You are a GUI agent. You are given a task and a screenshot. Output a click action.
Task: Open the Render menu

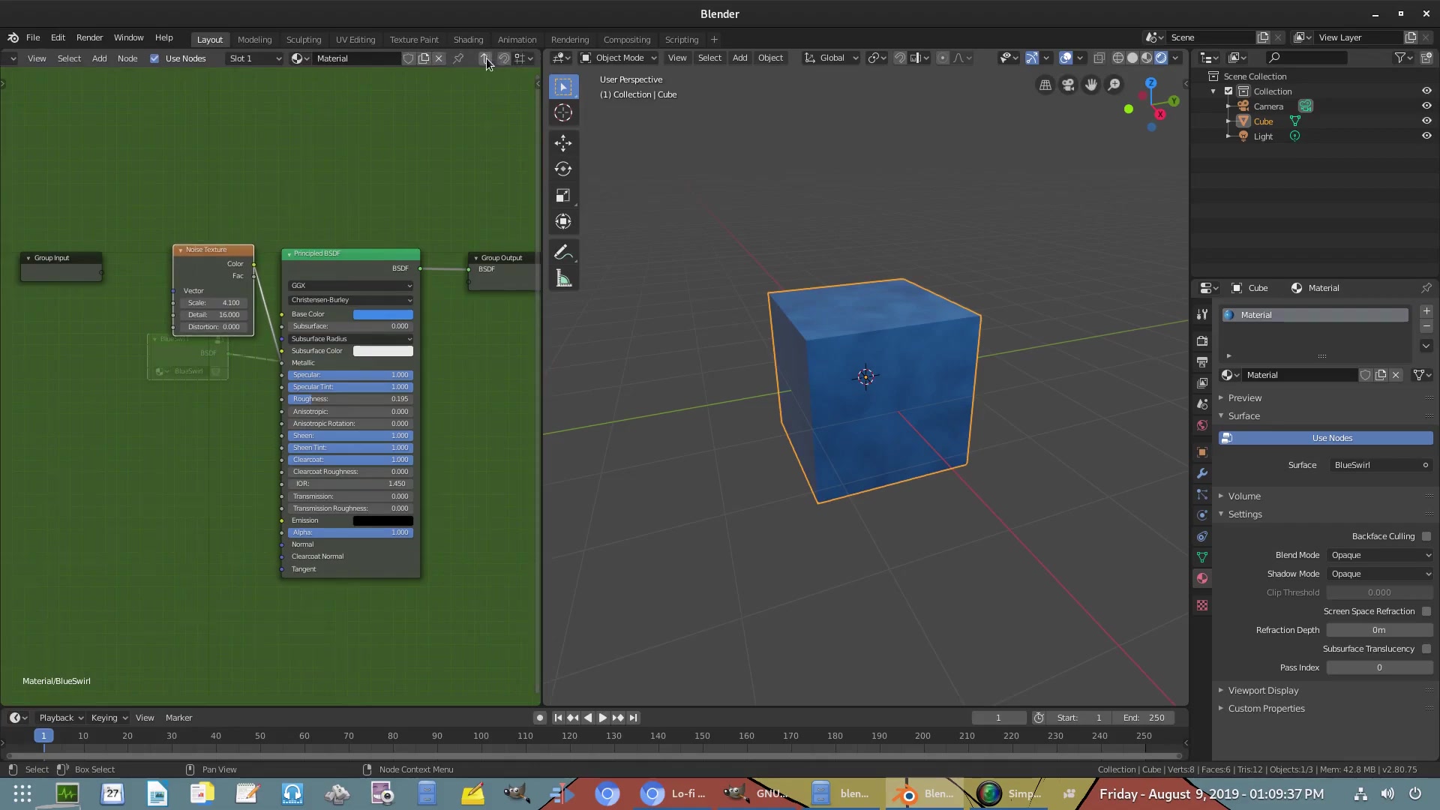pyautogui.click(x=89, y=37)
